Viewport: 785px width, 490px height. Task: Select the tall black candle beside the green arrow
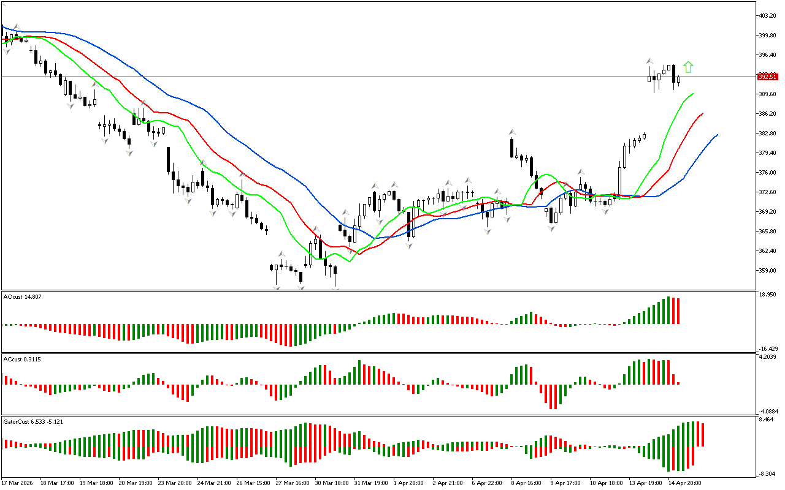[673, 74]
